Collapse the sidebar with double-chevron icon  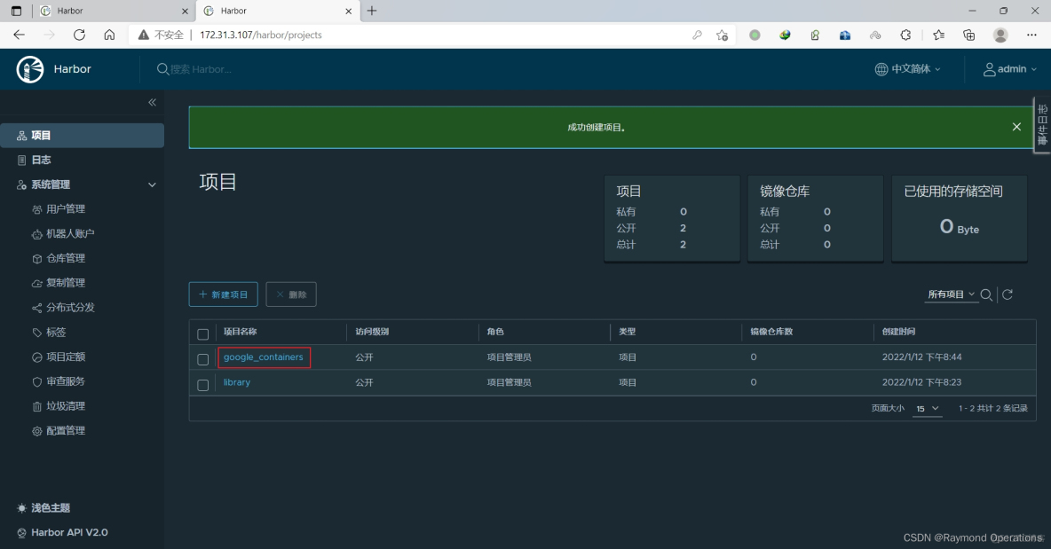click(x=152, y=103)
